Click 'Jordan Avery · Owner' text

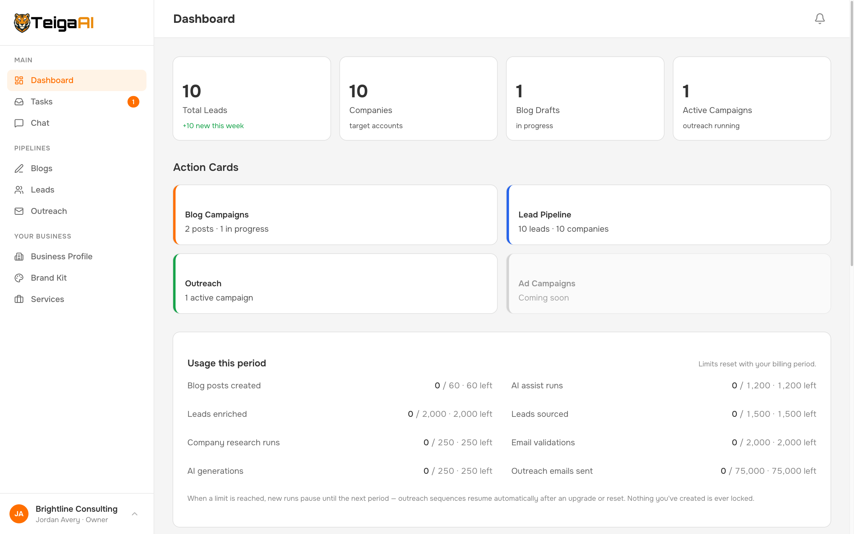(72, 520)
